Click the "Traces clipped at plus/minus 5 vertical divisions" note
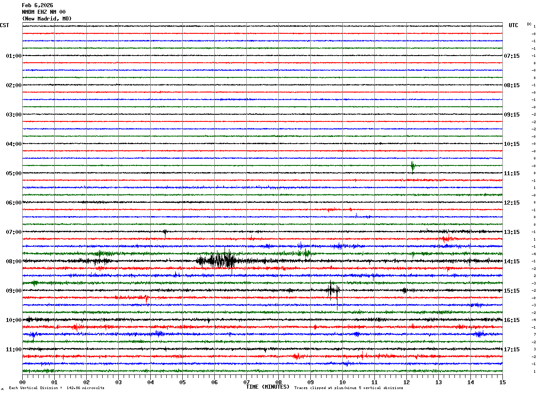Screen dimensions: 538x394 click(349, 388)
